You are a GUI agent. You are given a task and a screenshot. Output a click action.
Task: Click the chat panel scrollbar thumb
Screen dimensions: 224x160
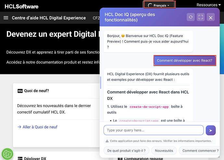click(x=101, y=82)
